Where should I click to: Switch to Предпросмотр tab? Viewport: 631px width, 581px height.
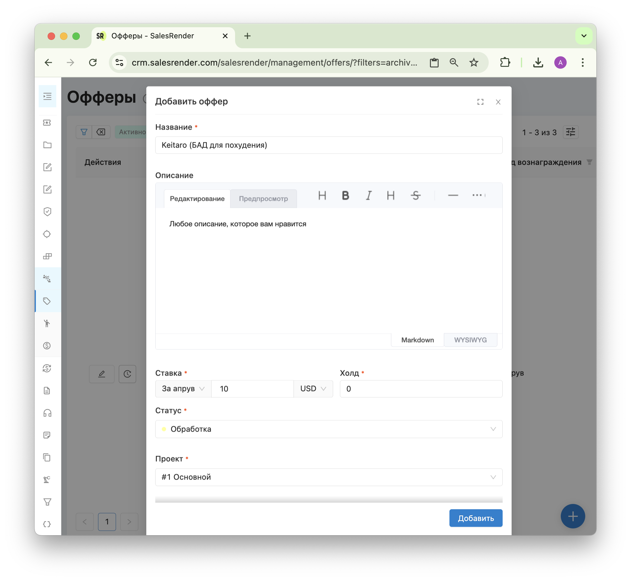click(x=264, y=199)
